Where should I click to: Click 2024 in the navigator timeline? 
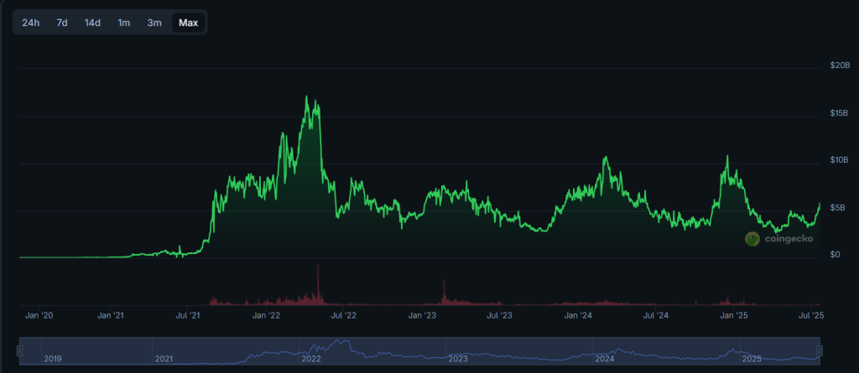(x=603, y=359)
